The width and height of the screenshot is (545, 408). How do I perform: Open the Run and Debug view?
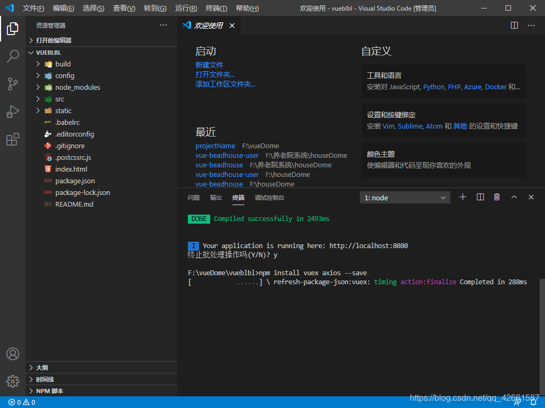click(x=13, y=112)
